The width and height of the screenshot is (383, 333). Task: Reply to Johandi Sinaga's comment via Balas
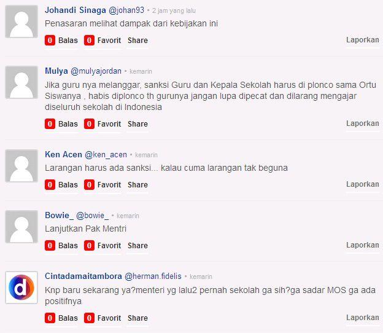[x=68, y=41]
